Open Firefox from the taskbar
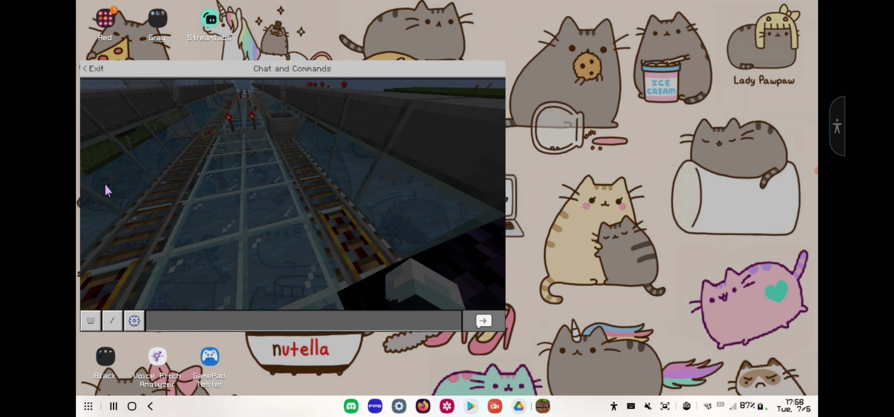 pos(423,406)
